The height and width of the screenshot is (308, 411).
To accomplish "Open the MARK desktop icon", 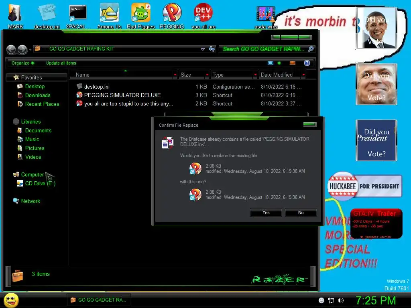I will coord(15,16).
